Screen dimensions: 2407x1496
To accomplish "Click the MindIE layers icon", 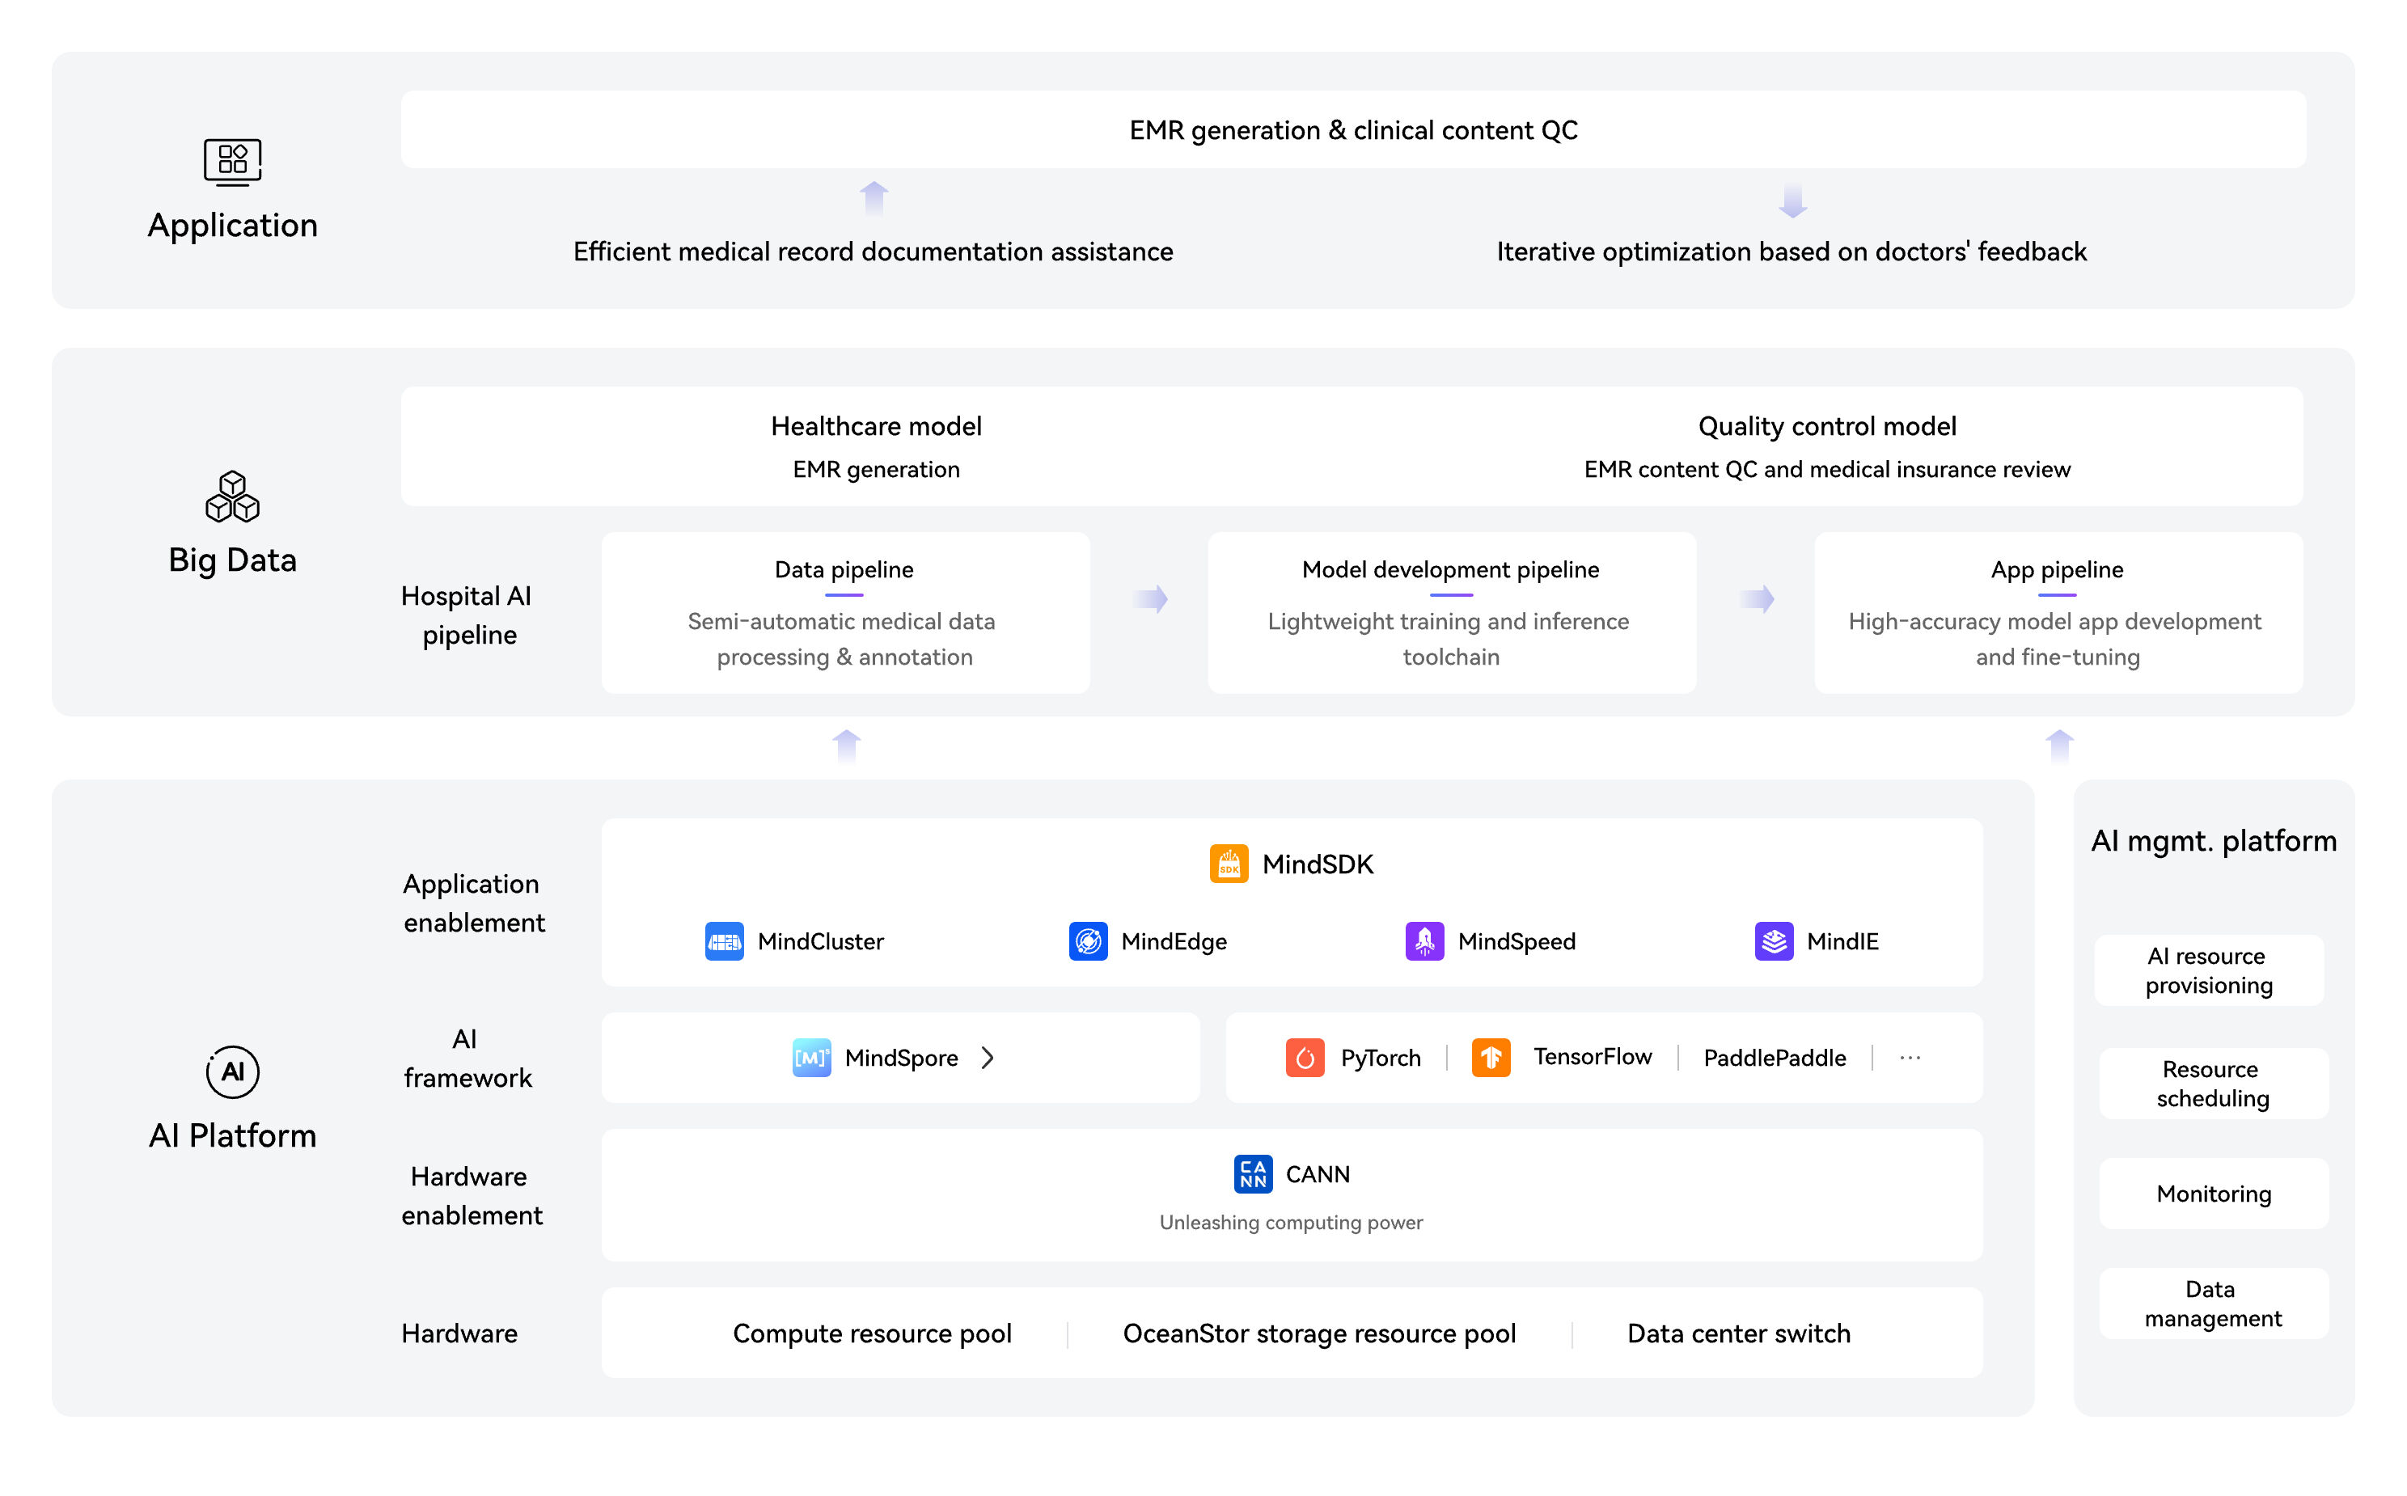I will [x=1774, y=941].
